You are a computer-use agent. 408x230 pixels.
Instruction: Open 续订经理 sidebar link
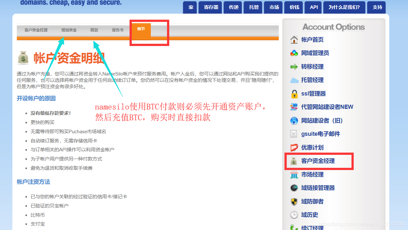[312, 227]
